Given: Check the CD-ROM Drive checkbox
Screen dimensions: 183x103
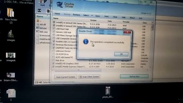Looking at the screenshot, I should click(53, 54).
